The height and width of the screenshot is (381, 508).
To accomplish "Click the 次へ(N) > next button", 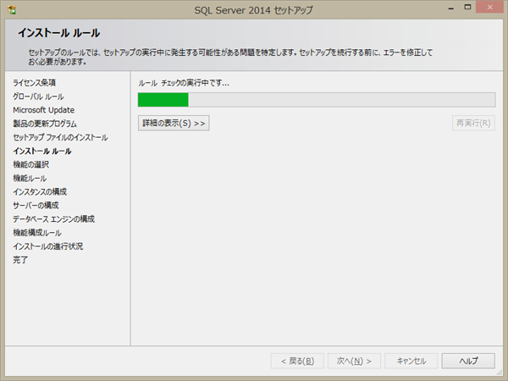I will pyautogui.click(x=354, y=361).
